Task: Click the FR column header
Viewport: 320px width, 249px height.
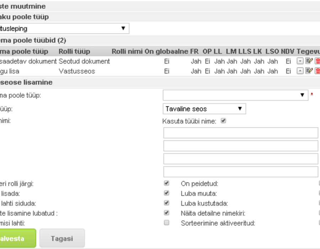Action: (x=194, y=51)
